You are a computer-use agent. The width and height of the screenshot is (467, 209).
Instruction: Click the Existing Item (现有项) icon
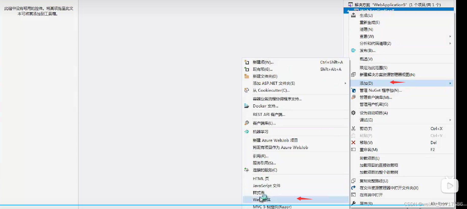coord(246,69)
